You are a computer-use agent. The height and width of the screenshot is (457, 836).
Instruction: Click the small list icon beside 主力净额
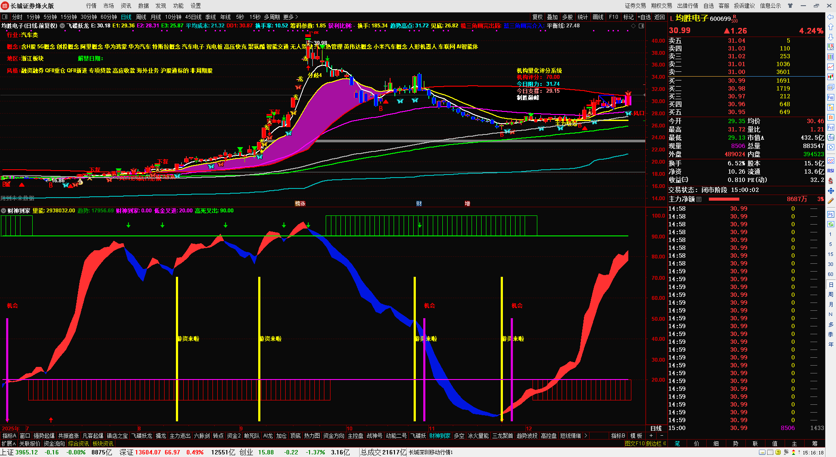(699, 199)
